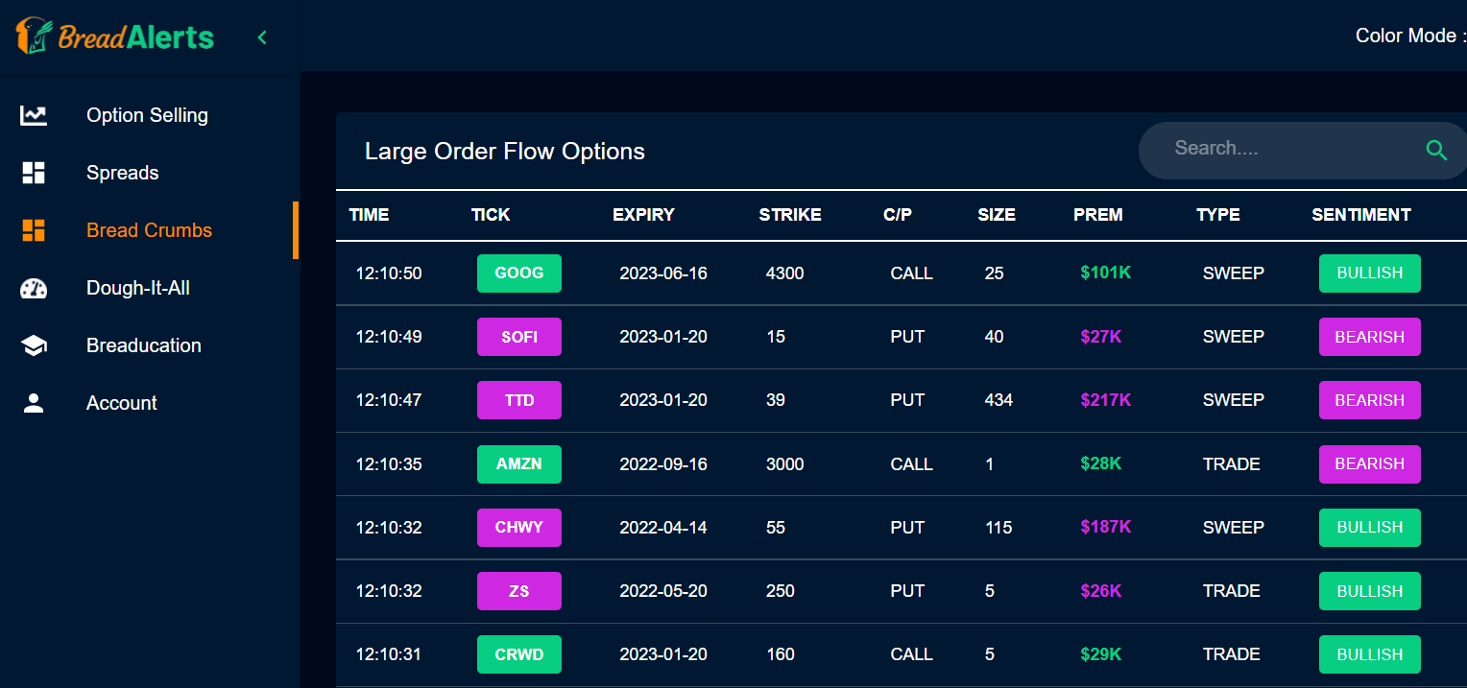1467x688 pixels.
Task: Click the ZS ticker badge
Action: [x=519, y=591]
